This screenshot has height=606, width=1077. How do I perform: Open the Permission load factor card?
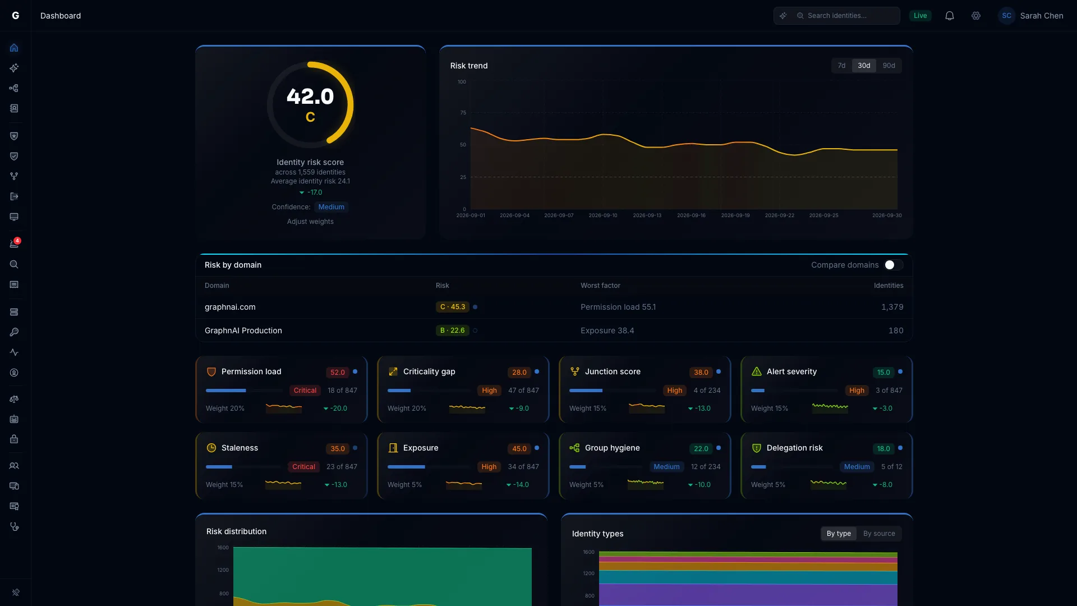click(x=282, y=389)
